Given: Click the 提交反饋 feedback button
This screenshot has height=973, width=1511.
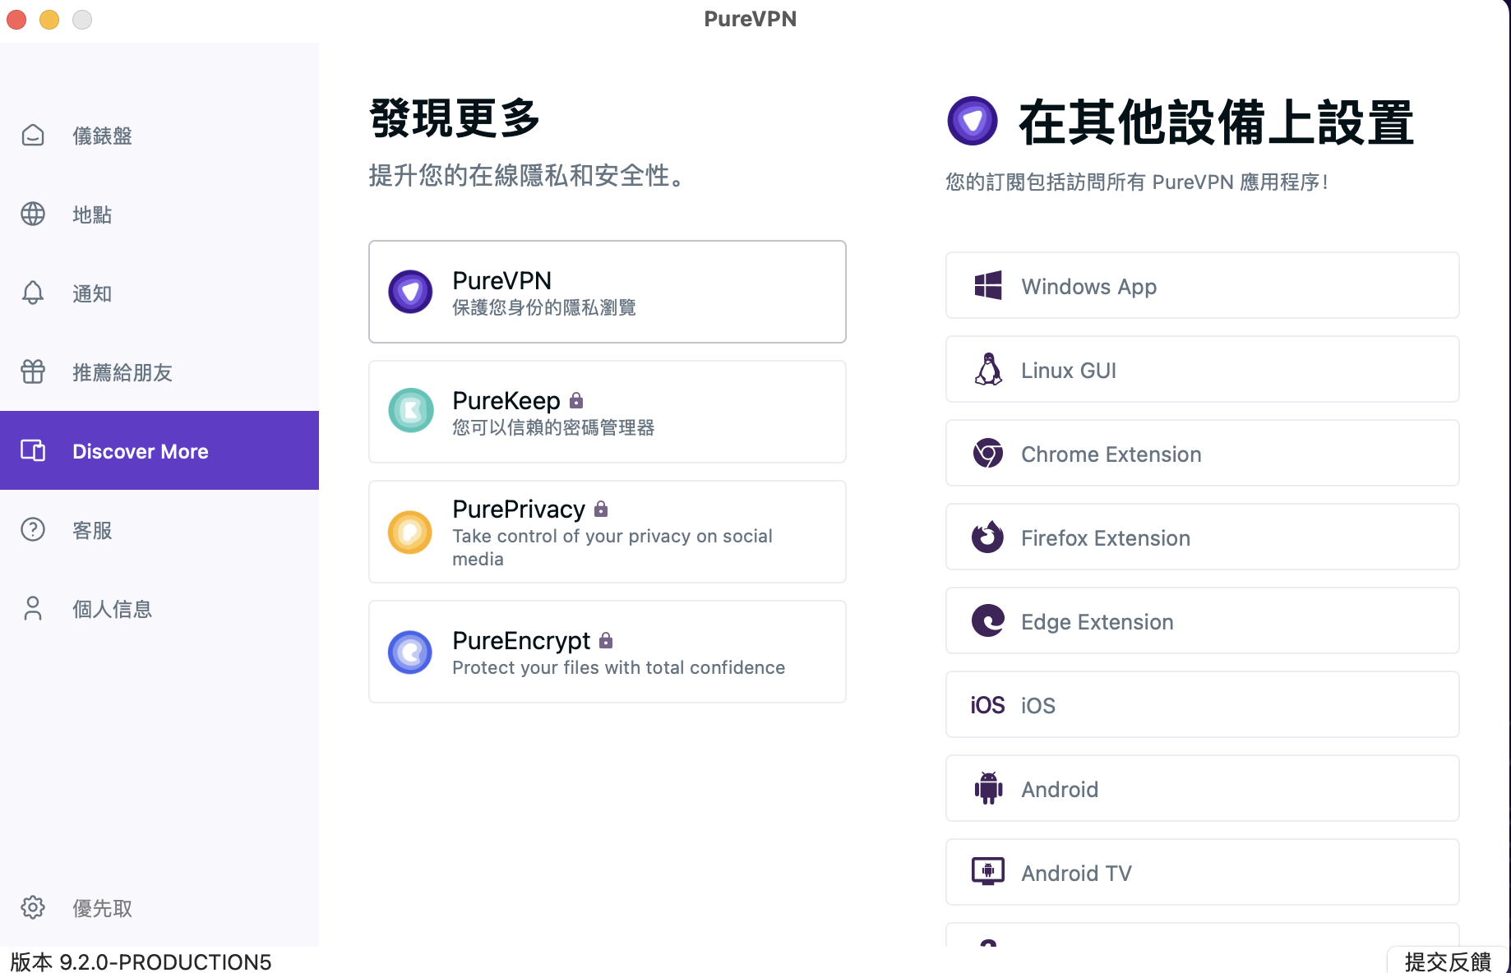Looking at the screenshot, I should coord(1448,961).
